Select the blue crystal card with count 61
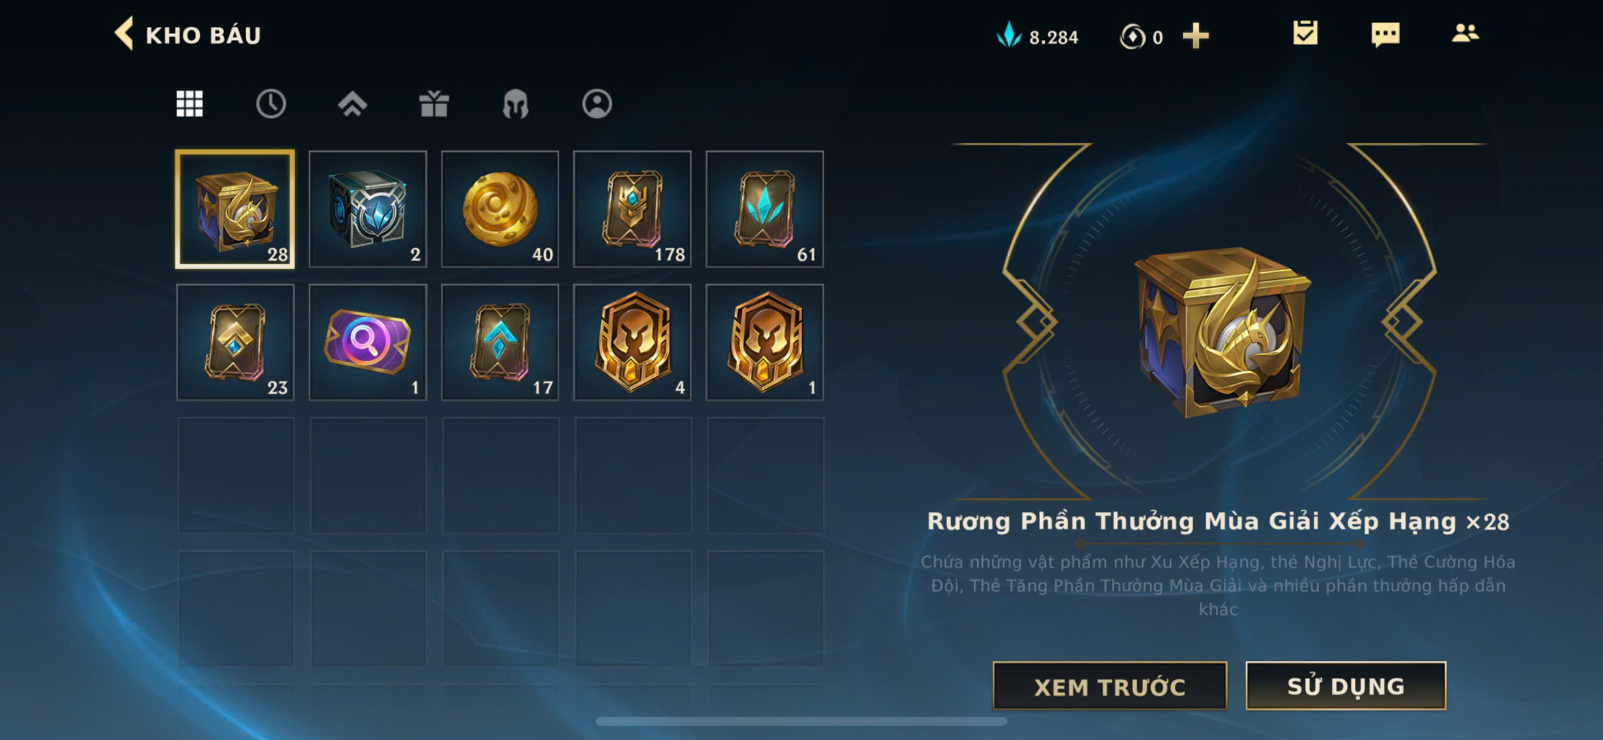Viewport: 1603px width, 740px height. pyautogui.click(x=764, y=209)
